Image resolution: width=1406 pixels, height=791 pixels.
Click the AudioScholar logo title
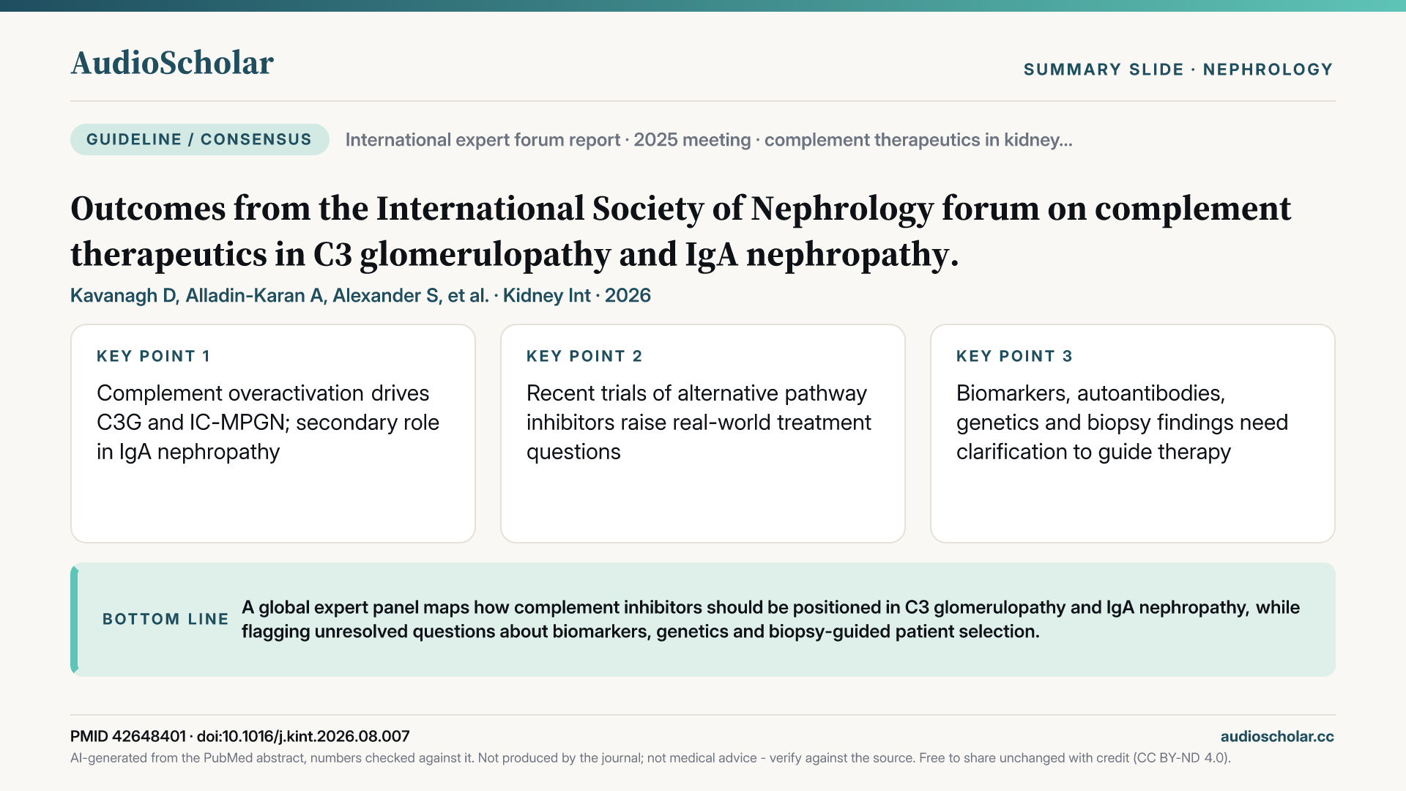point(172,63)
